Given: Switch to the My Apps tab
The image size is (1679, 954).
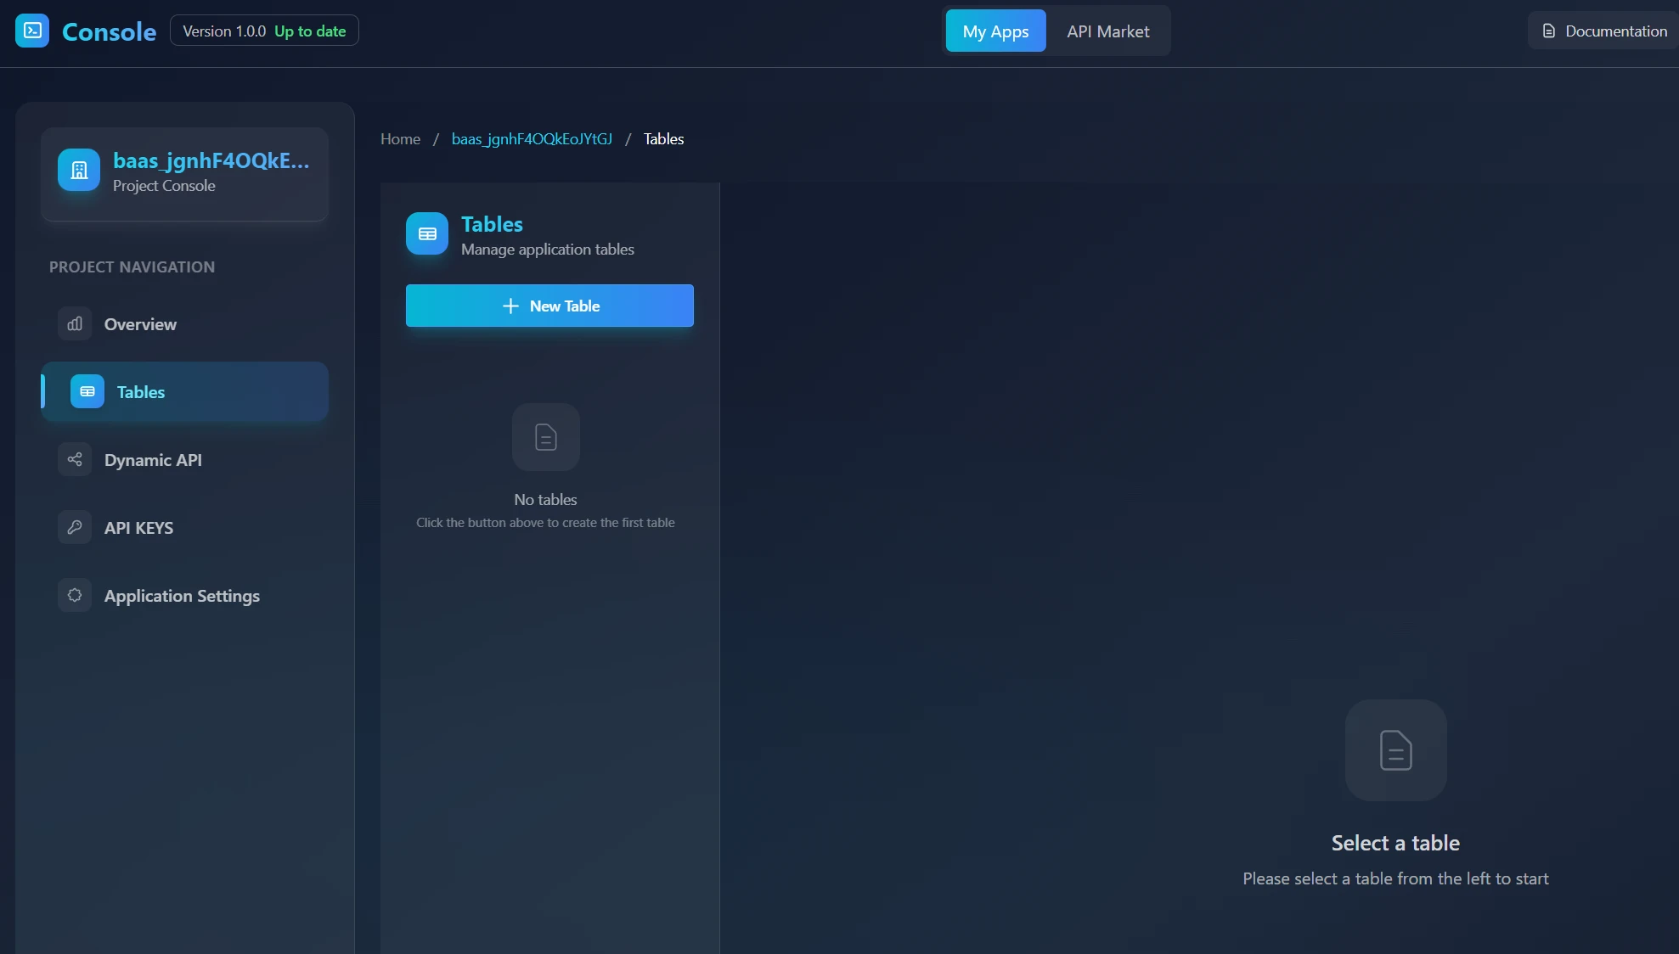Looking at the screenshot, I should tap(995, 31).
